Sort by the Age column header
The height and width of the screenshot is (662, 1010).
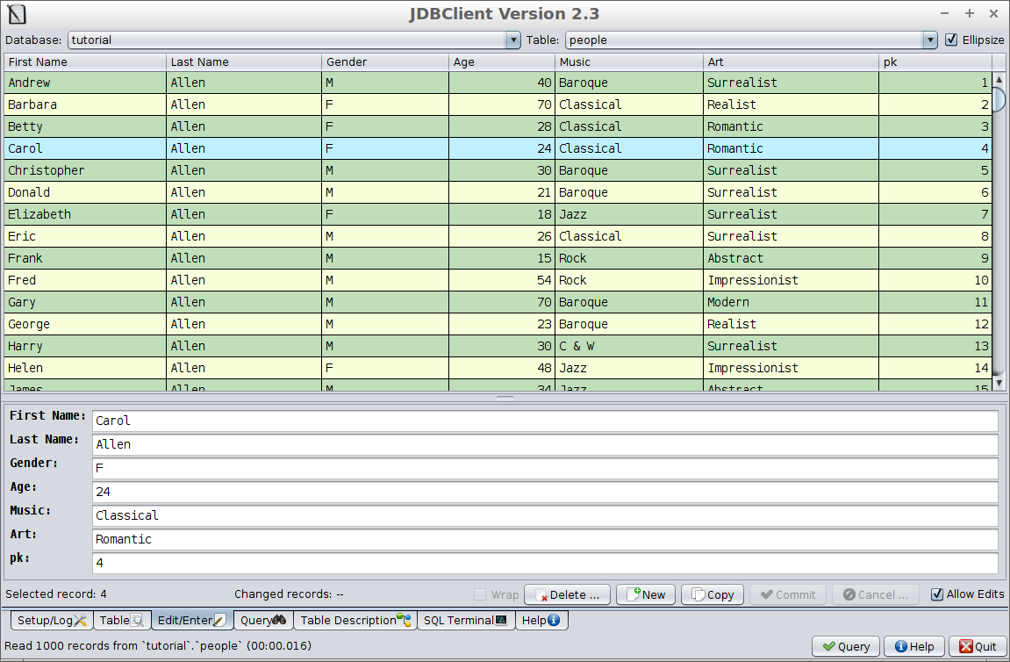502,62
